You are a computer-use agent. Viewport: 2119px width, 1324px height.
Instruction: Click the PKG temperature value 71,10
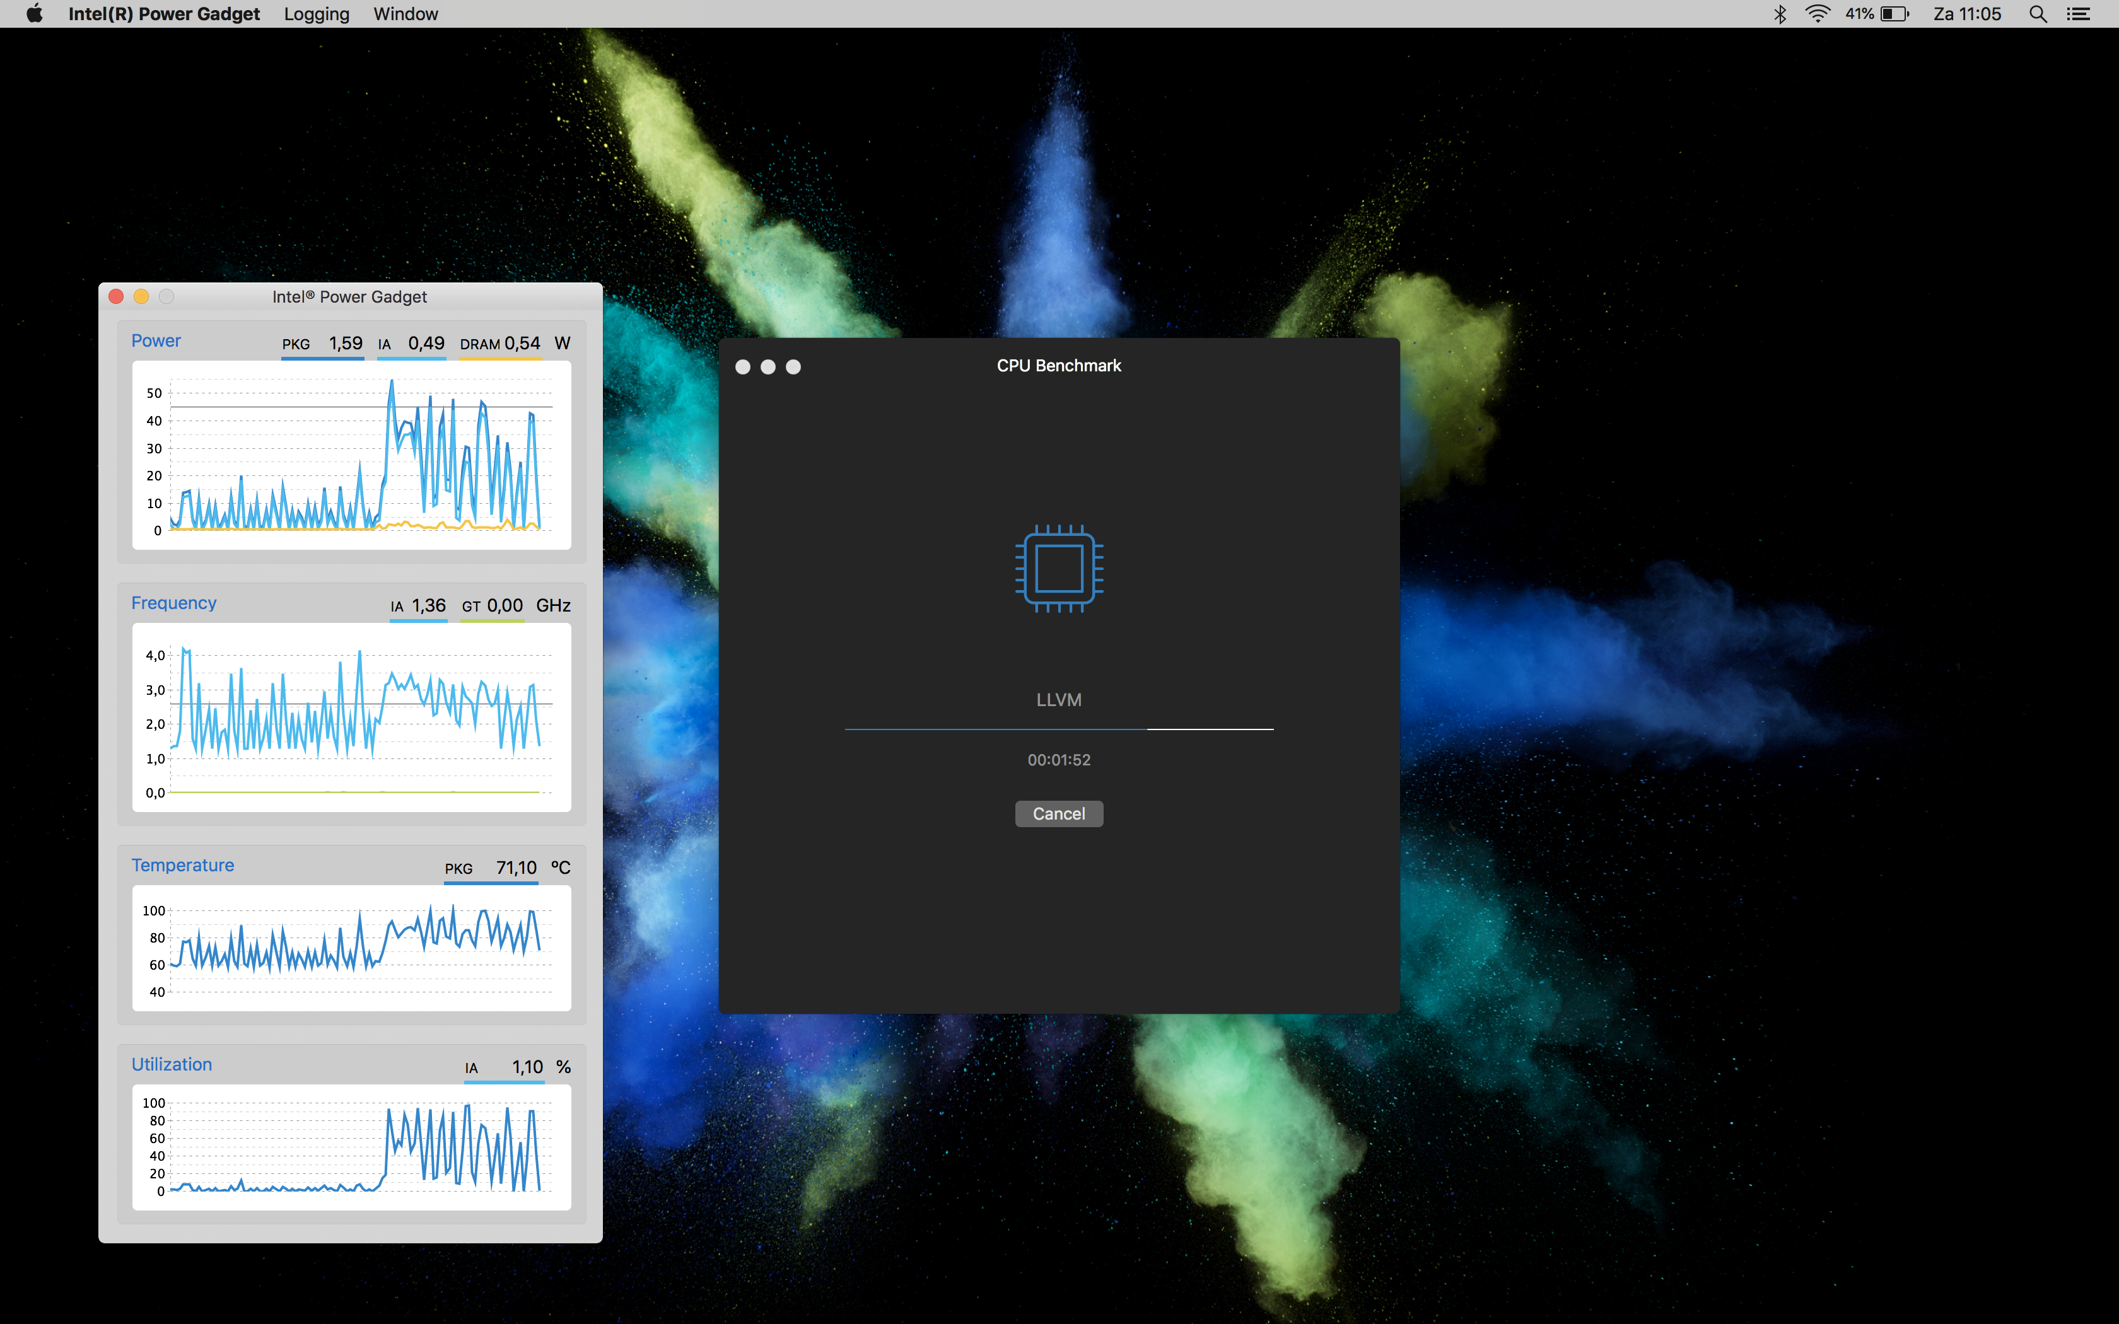pos(517,868)
